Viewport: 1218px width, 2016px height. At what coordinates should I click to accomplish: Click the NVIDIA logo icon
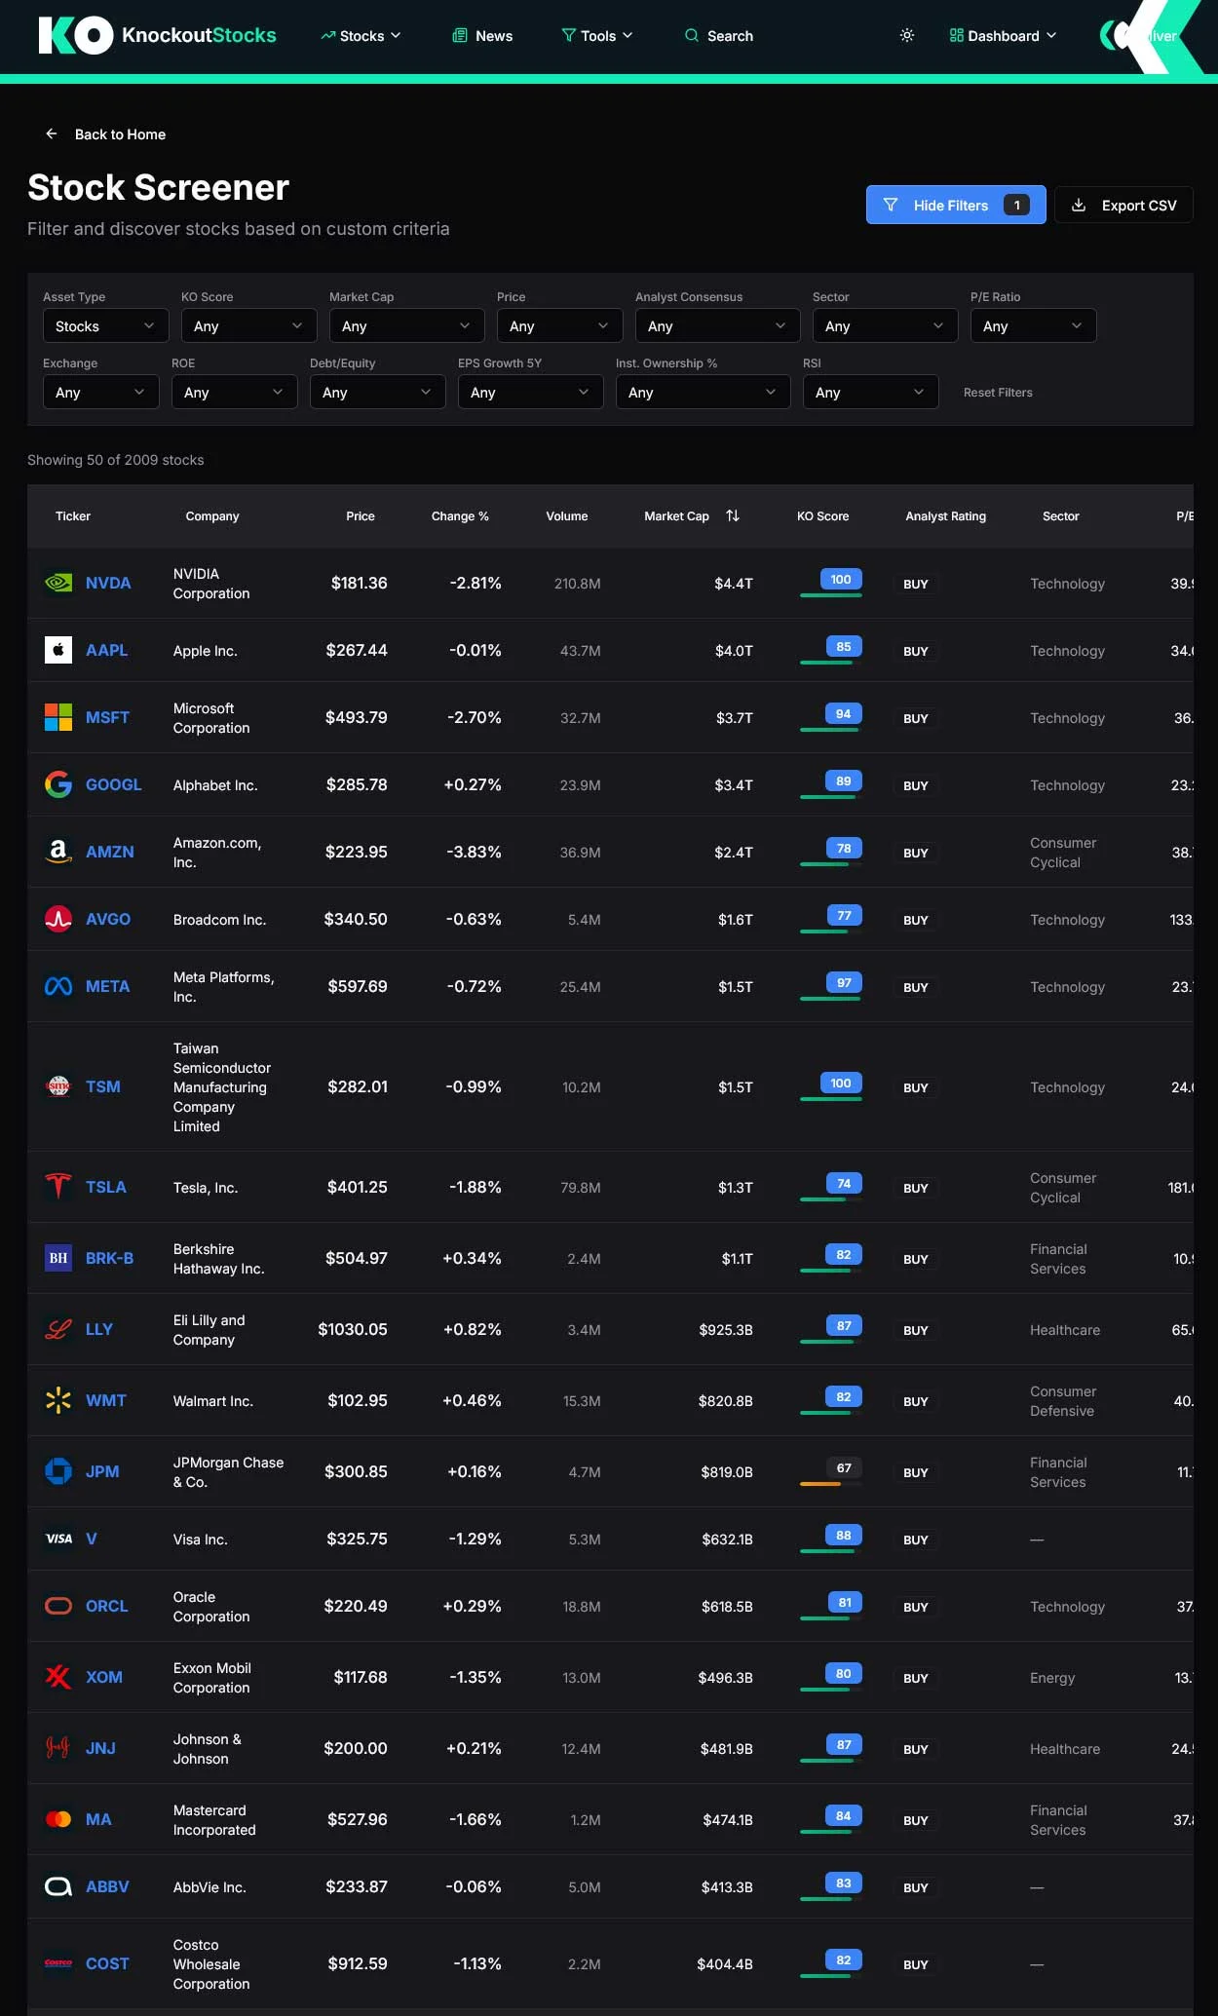tap(58, 583)
